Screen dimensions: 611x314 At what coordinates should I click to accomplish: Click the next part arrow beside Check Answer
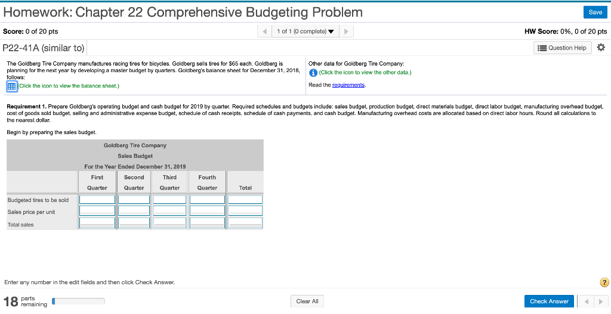[x=600, y=301]
